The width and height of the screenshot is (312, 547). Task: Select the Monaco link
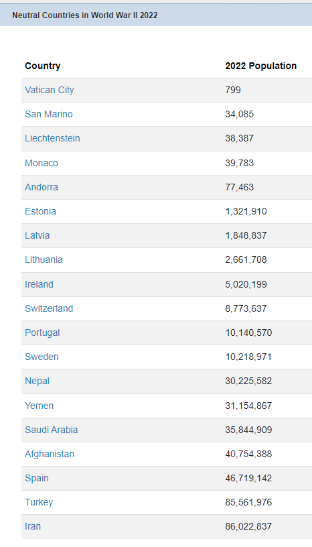[x=41, y=163]
